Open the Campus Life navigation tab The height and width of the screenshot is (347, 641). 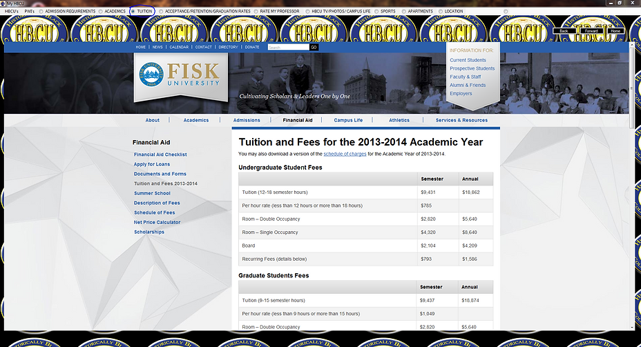tap(348, 121)
